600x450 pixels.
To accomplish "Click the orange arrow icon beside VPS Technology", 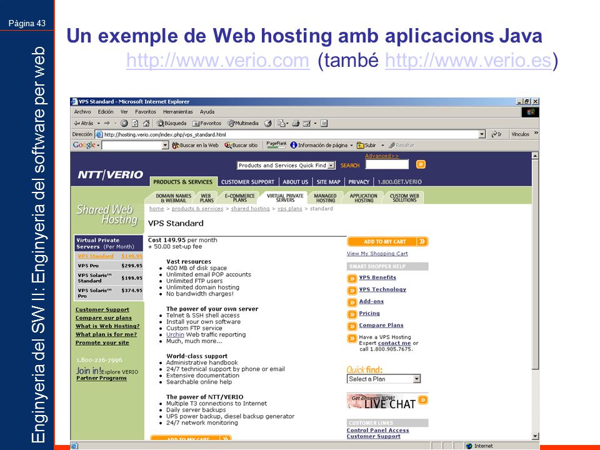I will pyautogui.click(x=352, y=291).
